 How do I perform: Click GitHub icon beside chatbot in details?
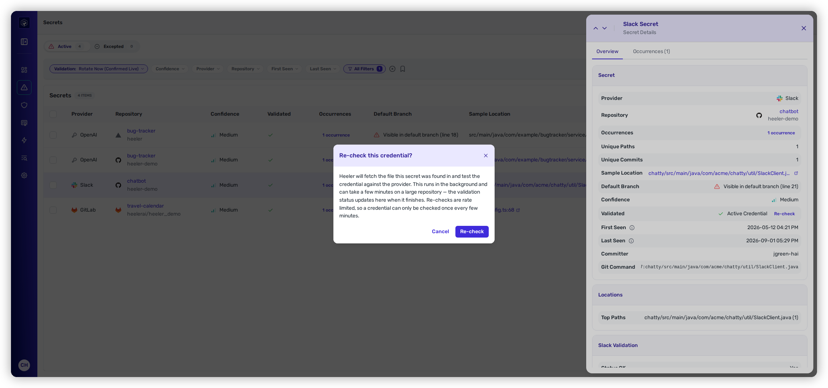(759, 115)
